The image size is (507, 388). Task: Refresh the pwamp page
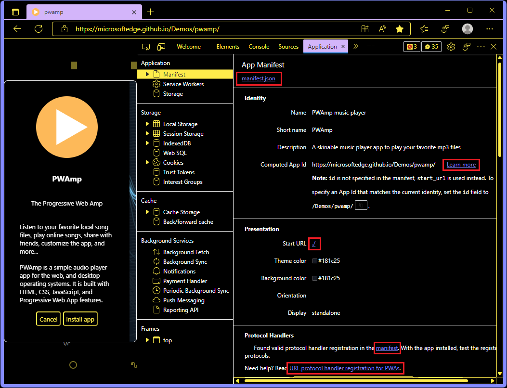tap(39, 29)
